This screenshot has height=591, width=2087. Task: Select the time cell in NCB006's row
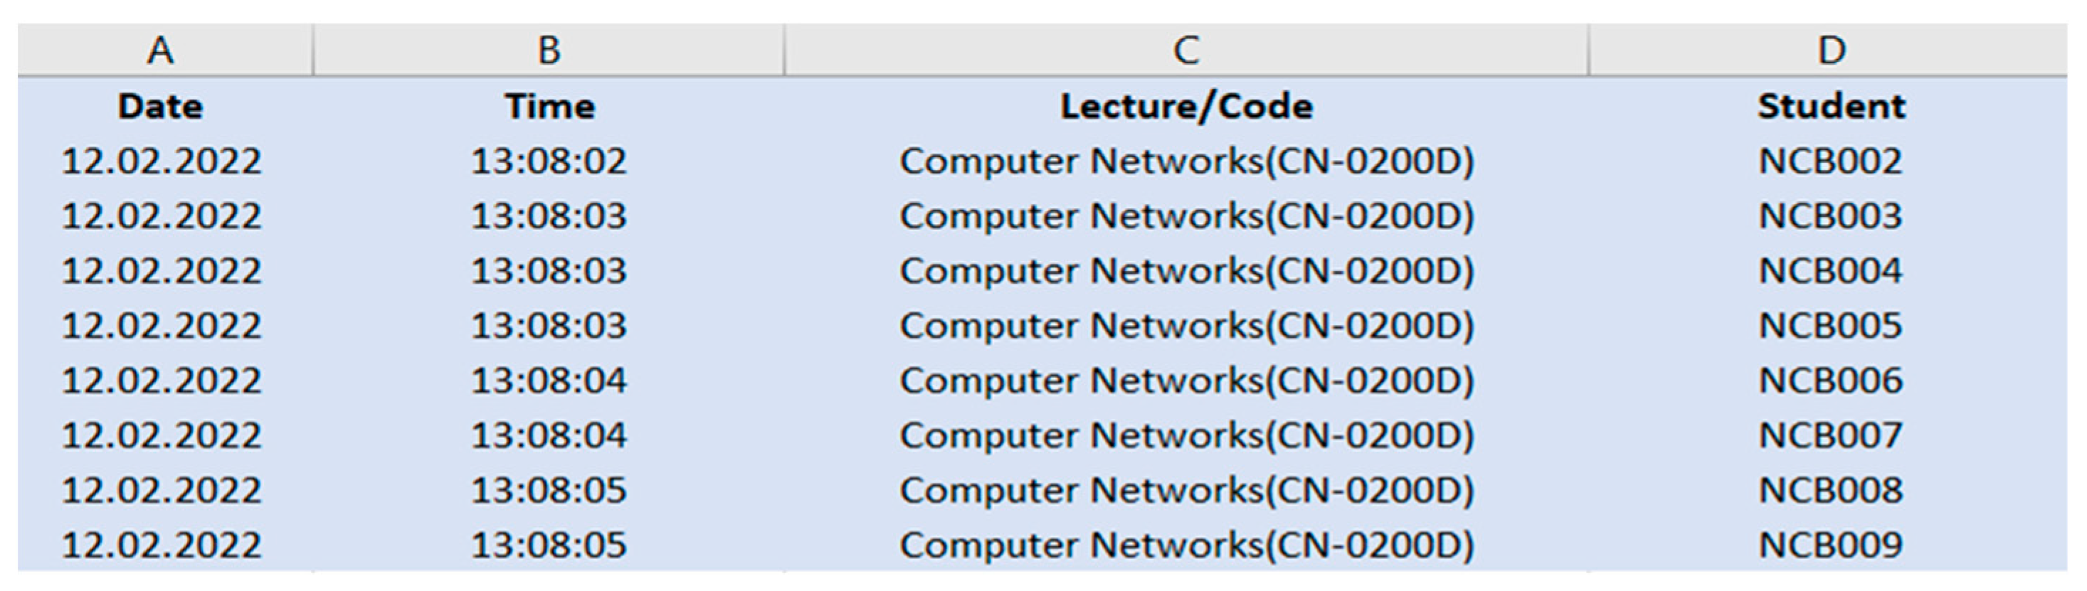click(549, 380)
